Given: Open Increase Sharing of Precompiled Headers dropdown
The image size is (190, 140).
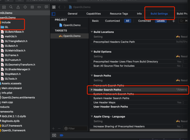Looking at the screenshot, I should pyautogui.click(x=180, y=126).
